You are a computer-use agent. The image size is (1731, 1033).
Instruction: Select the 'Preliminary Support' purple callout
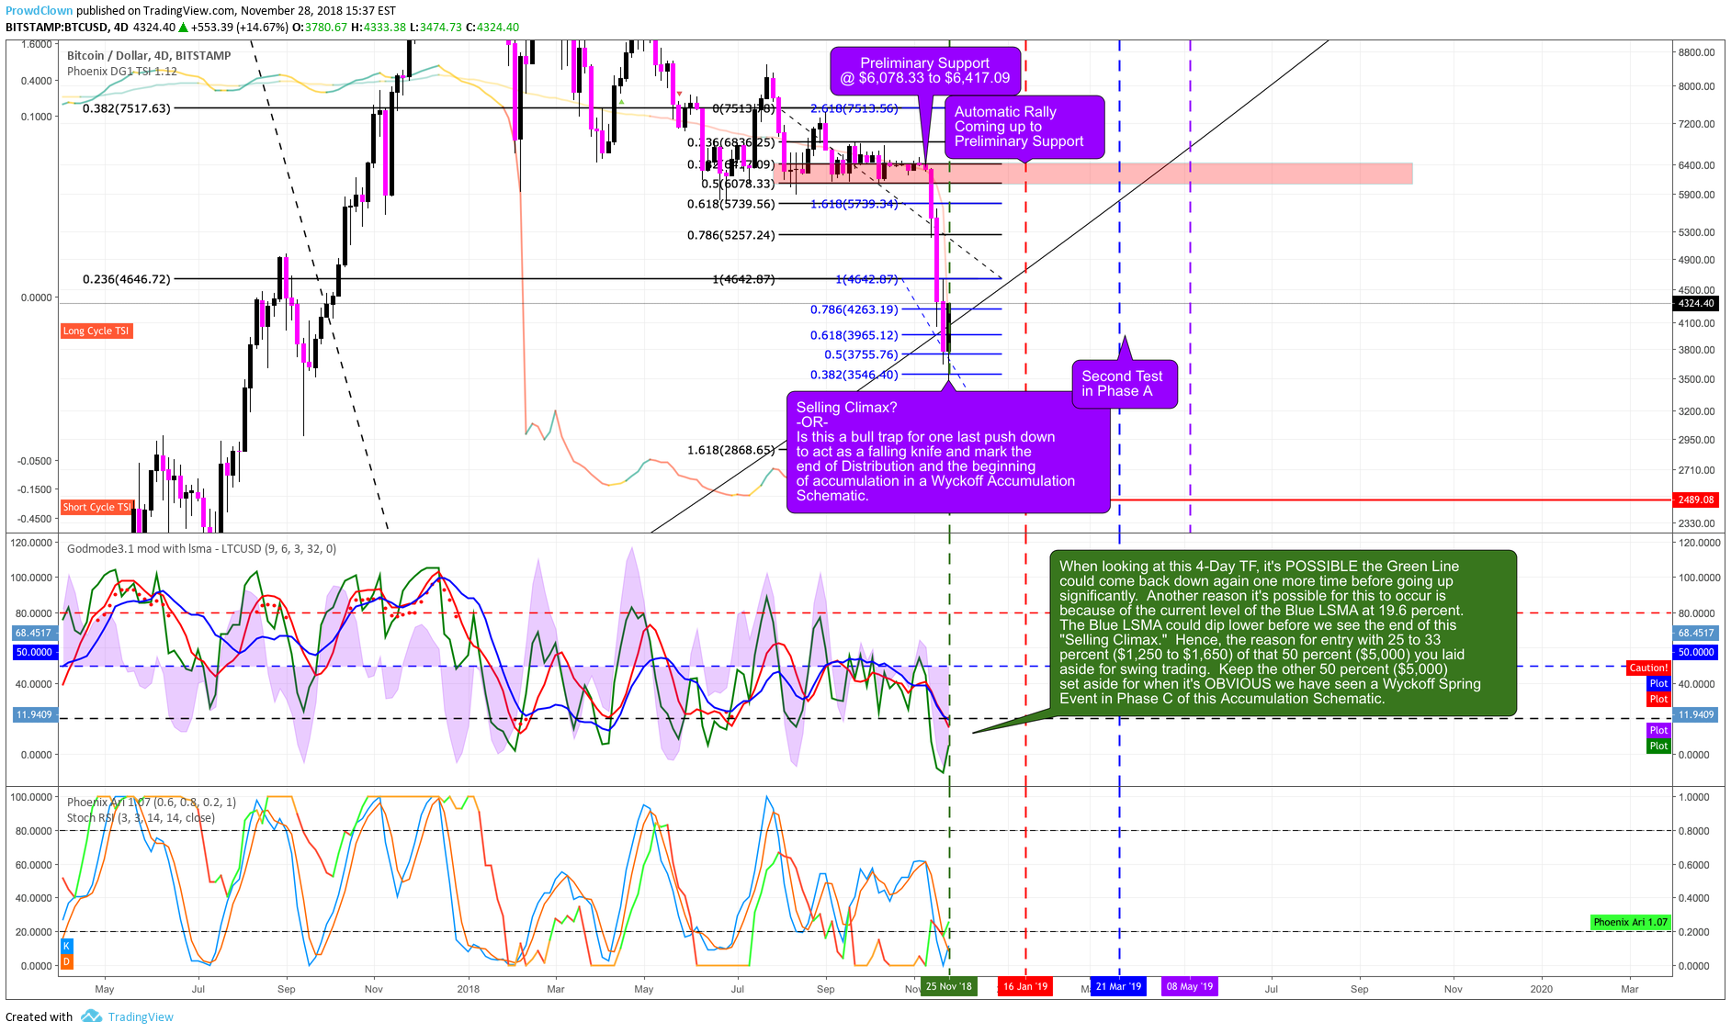pyautogui.click(x=925, y=71)
